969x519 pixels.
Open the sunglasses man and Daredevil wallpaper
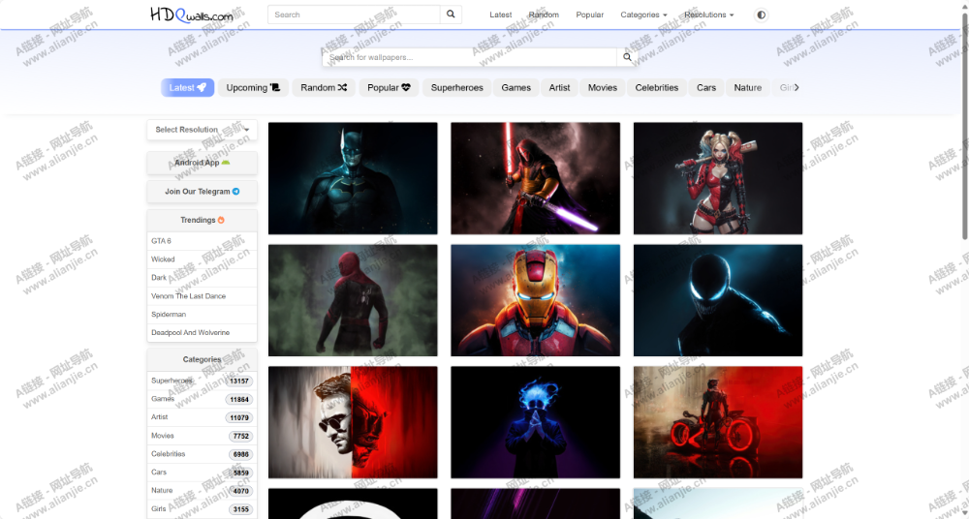coord(353,422)
